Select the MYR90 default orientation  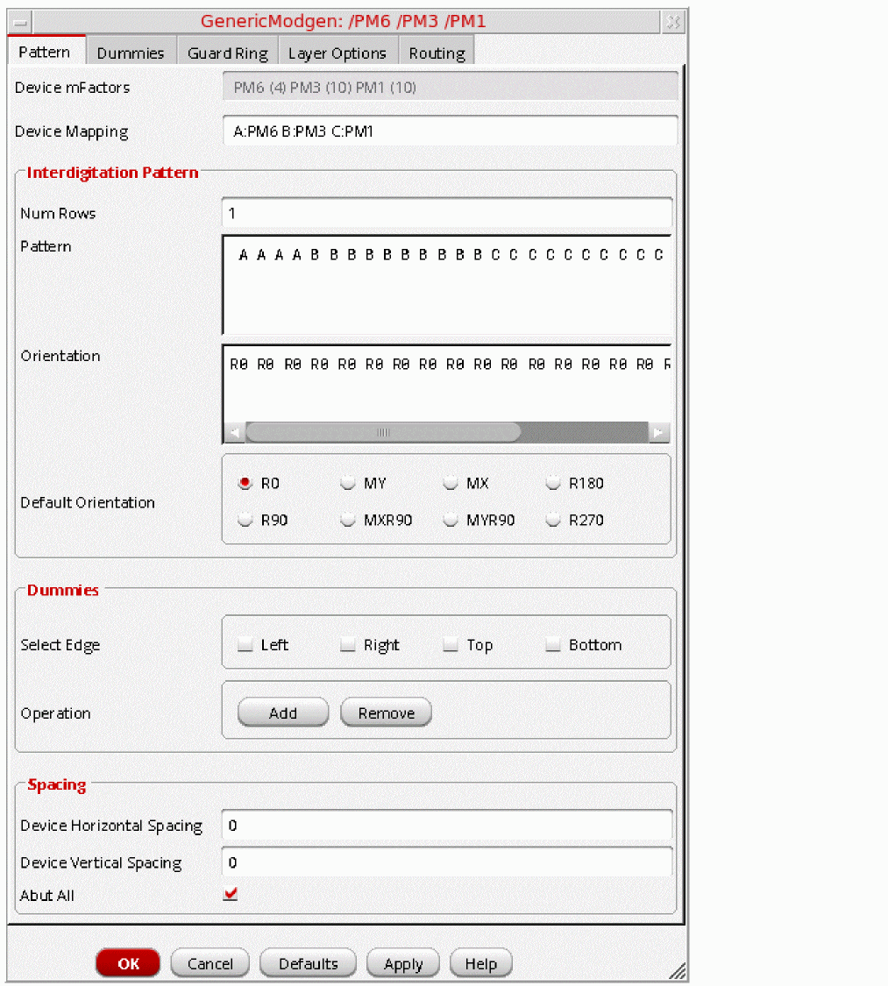[x=450, y=520]
